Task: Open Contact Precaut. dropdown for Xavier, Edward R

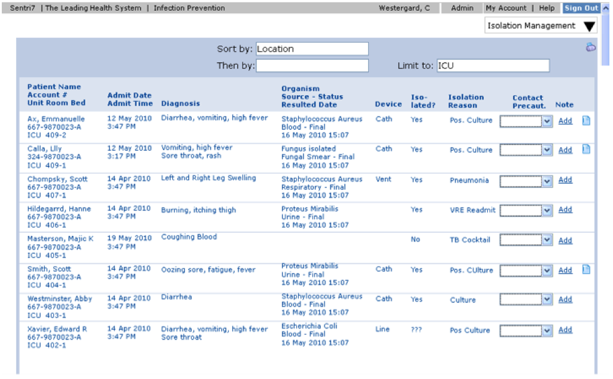Action: (526, 331)
